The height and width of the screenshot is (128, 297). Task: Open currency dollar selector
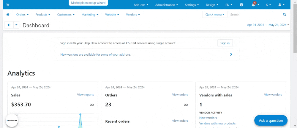[x=268, y=5]
